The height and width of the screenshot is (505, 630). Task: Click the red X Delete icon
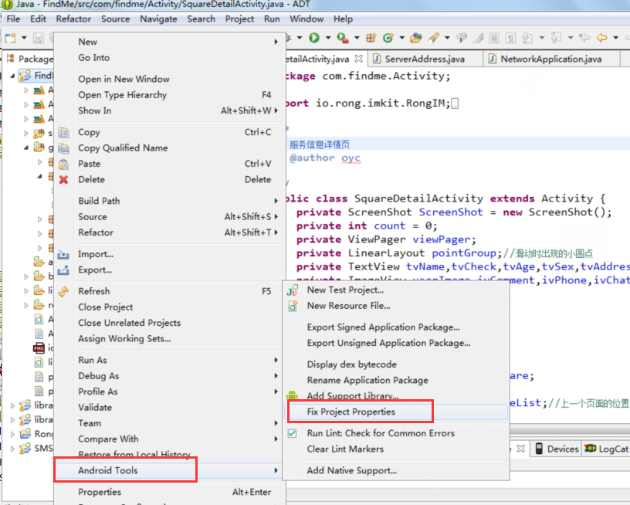[x=63, y=180]
